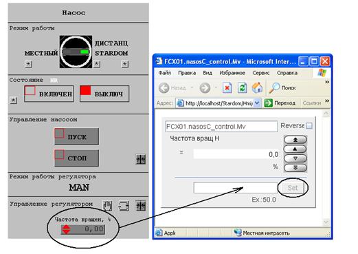Maximize the Internet Explorer window
This screenshot has height=254, width=358.
[x=314, y=61]
